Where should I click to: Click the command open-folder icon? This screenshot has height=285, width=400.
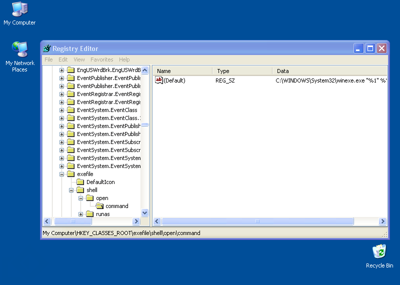[x=99, y=206]
